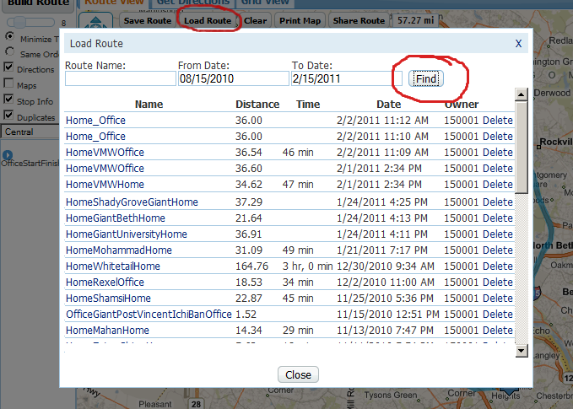
Task: Close the Load Route dialog with X
Action: point(518,43)
